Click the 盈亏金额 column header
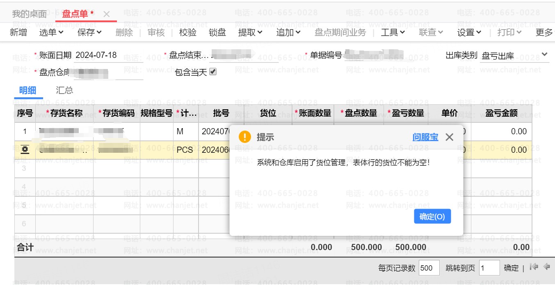555x285 pixels. coord(502,113)
